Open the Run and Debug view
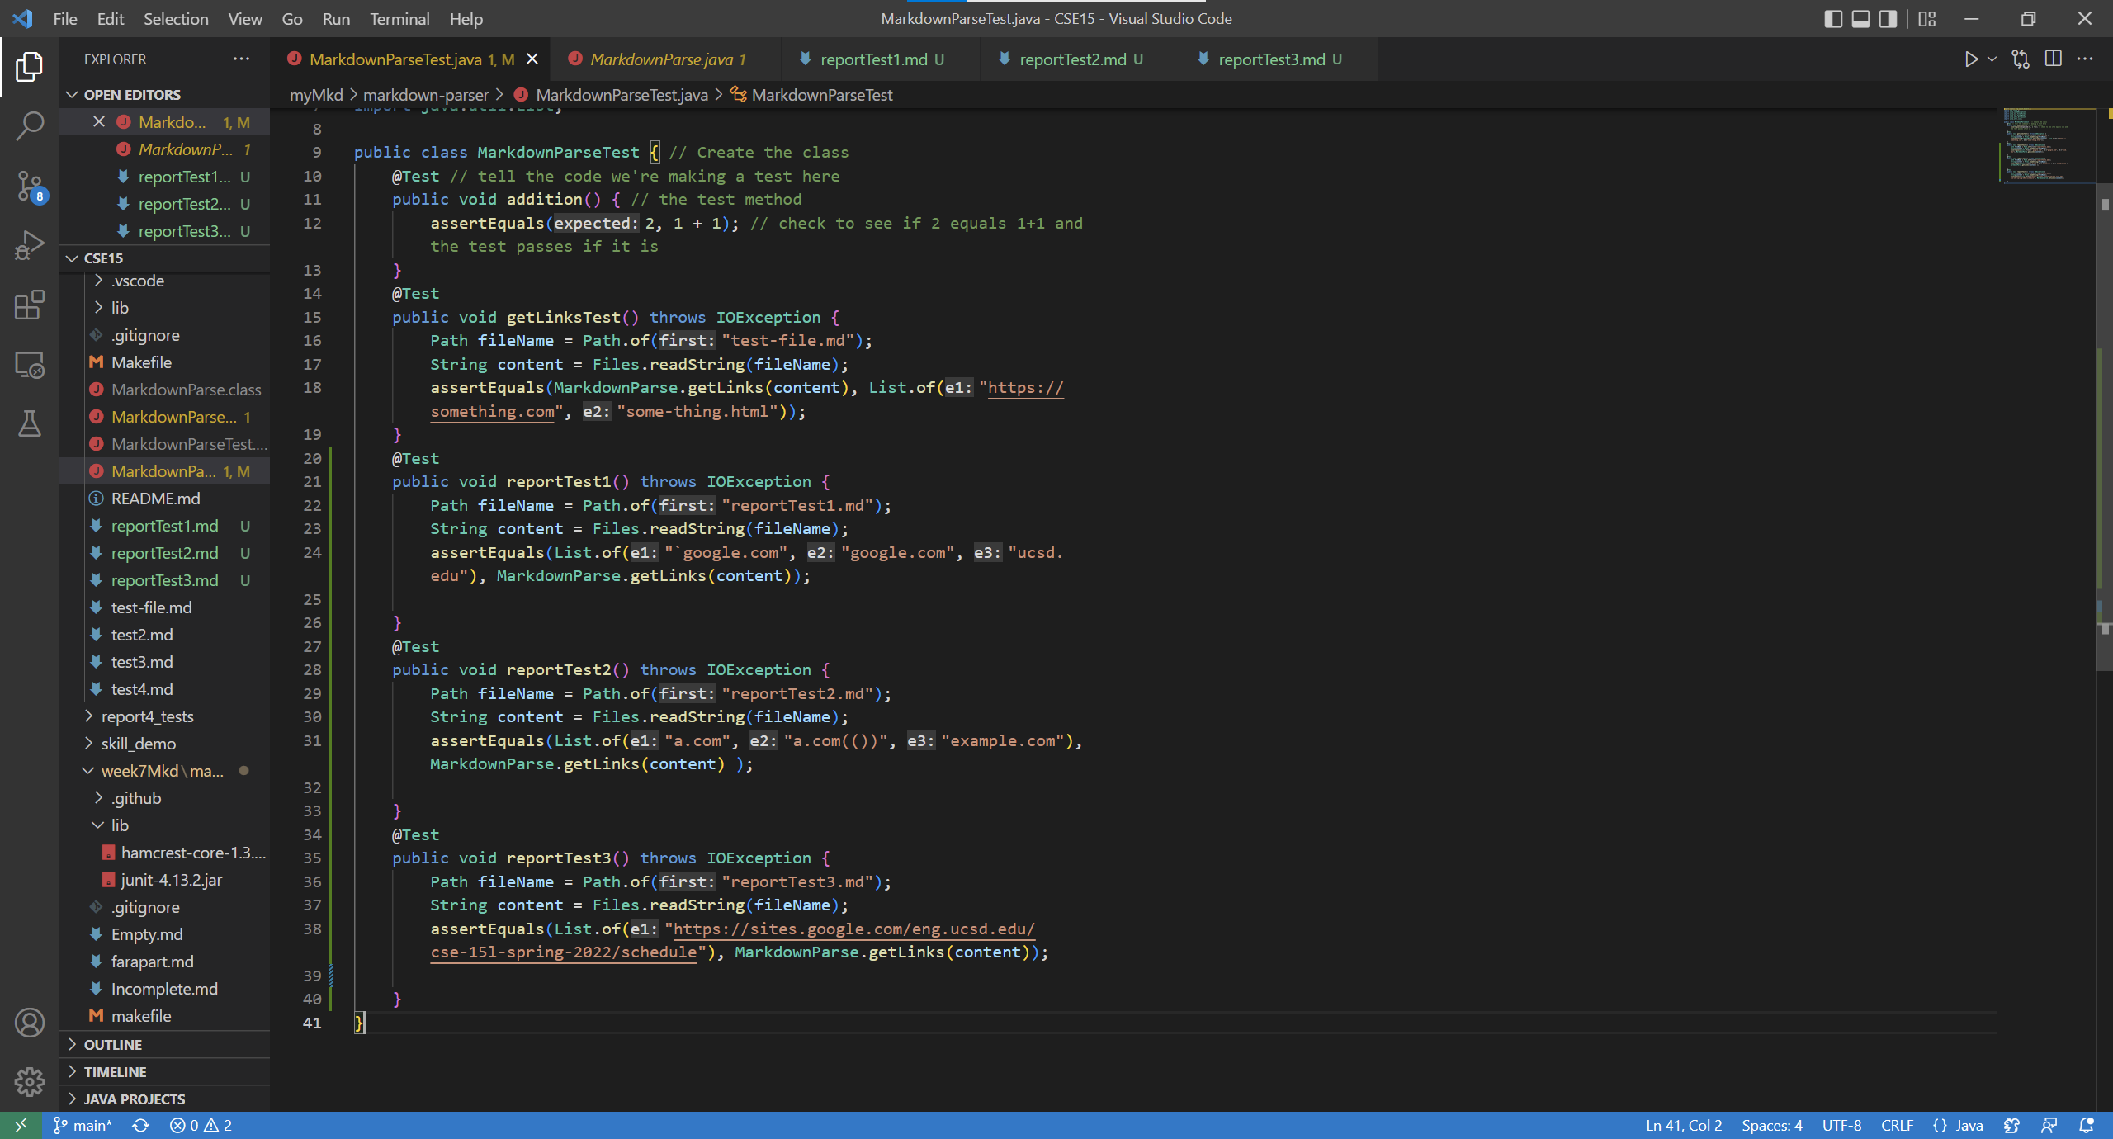Screen dimensions: 2113x1139 point(30,245)
